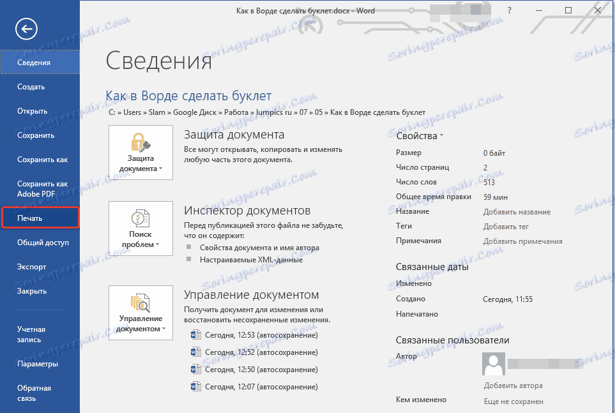Click the created date Сегодня, 11:55
This screenshot has height=413, width=615.
508,299
